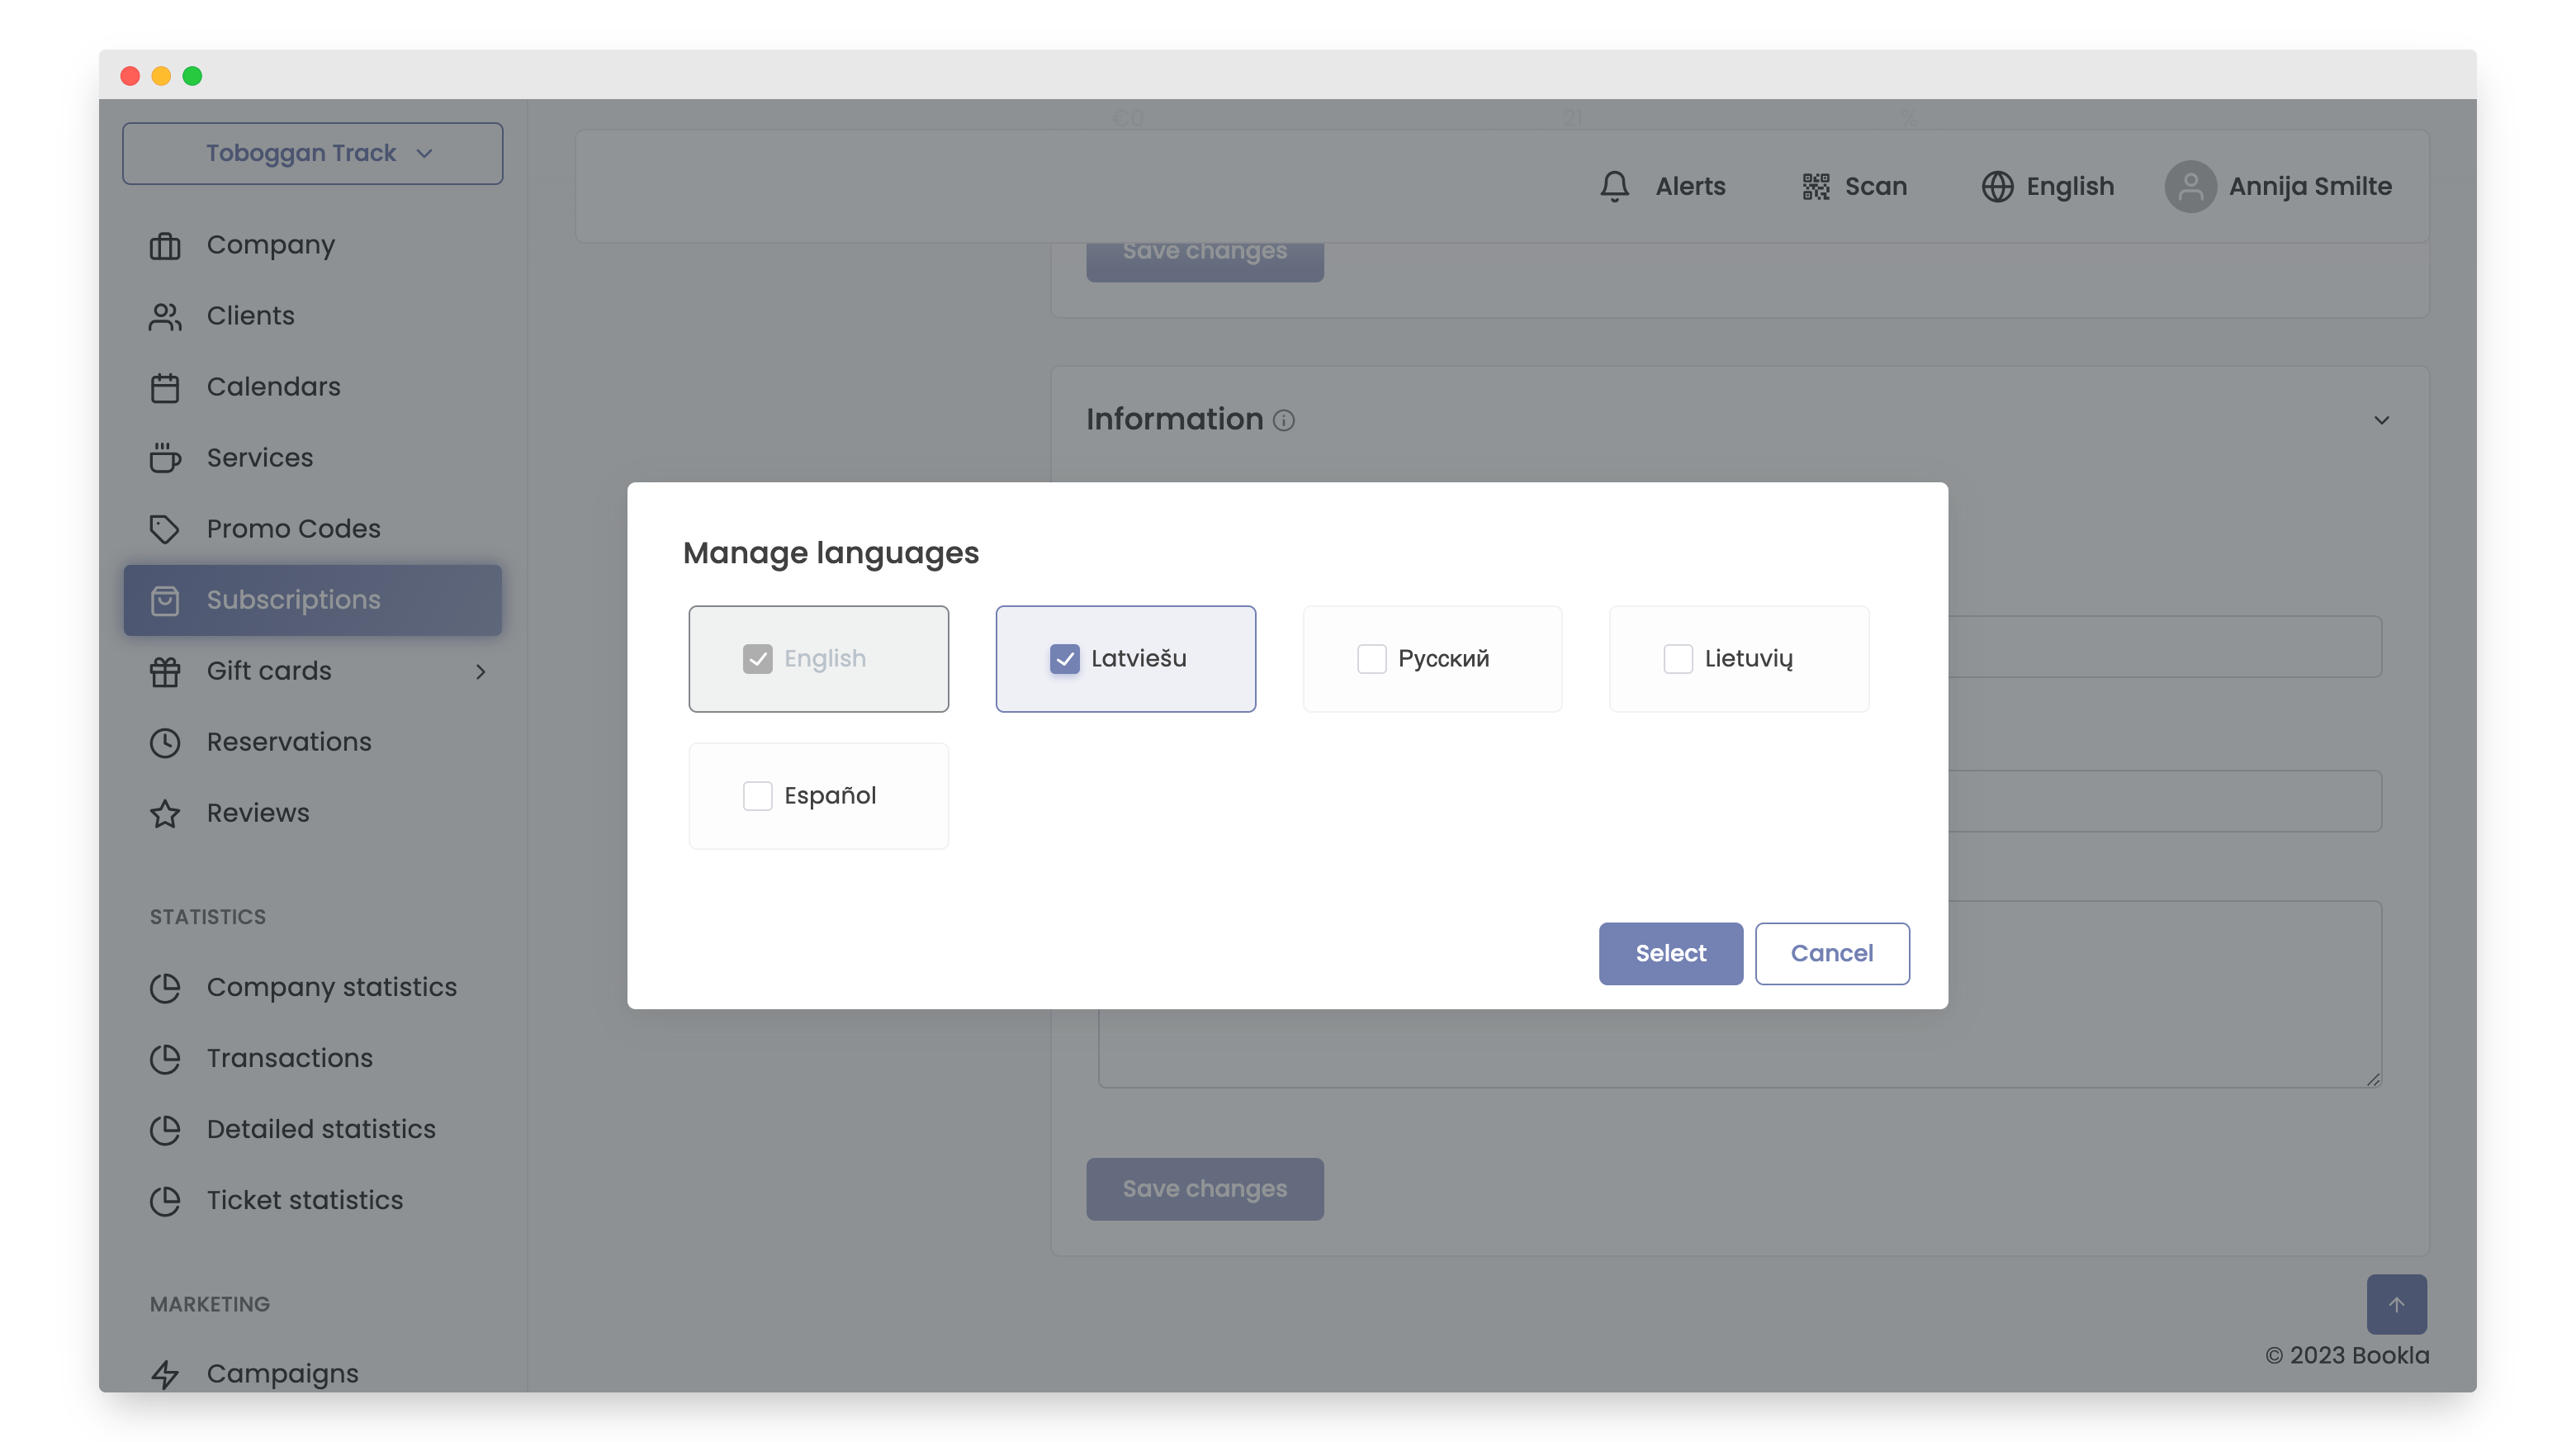Expand the Gift cards submenu chevron

point(480,671)
